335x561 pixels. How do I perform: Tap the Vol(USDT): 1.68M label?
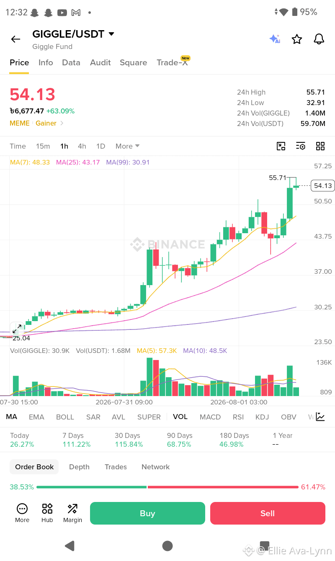(x=103, y=350)
